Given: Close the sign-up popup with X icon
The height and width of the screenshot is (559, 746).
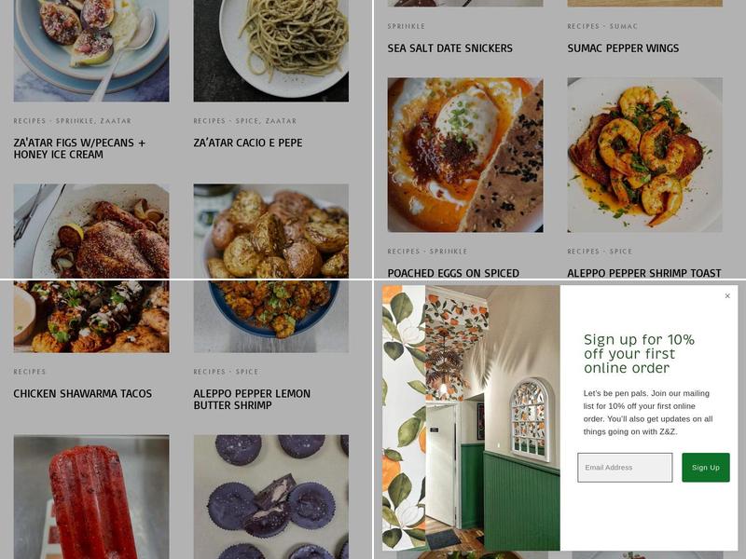Looking at the screenshot, I should pyautogui.click(x=727, y=295).
